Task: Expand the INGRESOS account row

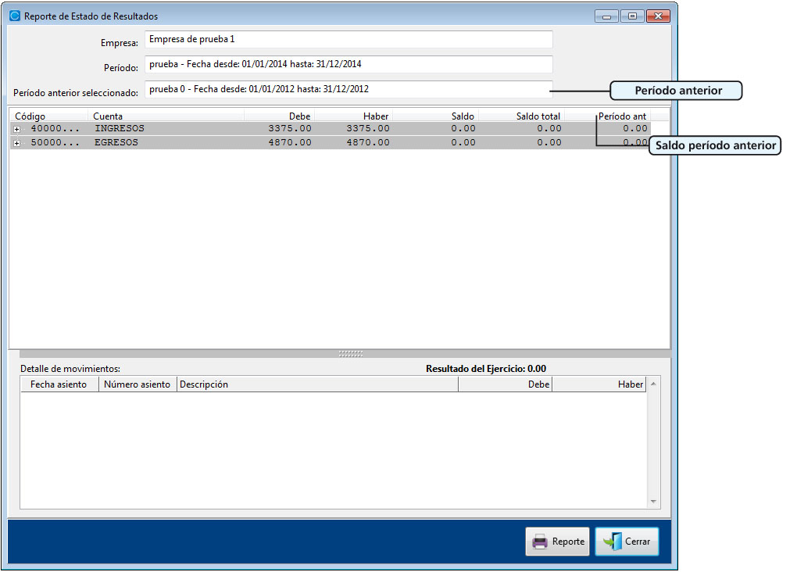Action: [17, 129]
